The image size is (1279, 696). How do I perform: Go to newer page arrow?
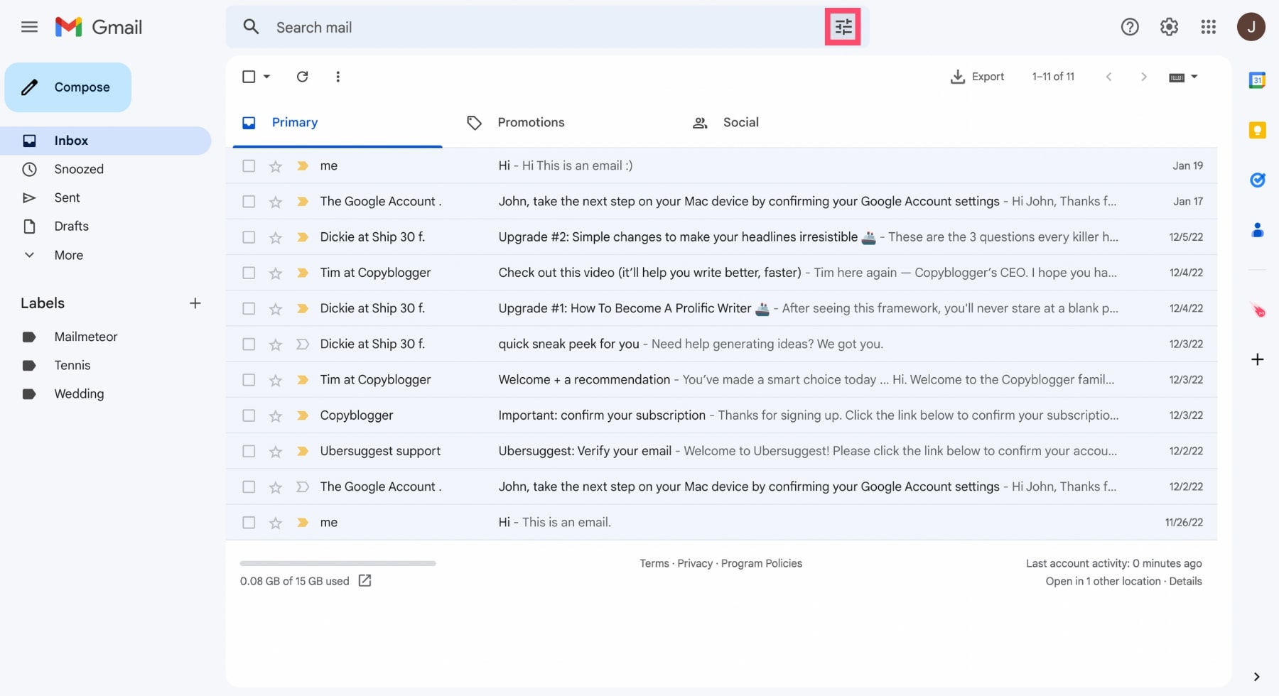[x=1108, y=77]
